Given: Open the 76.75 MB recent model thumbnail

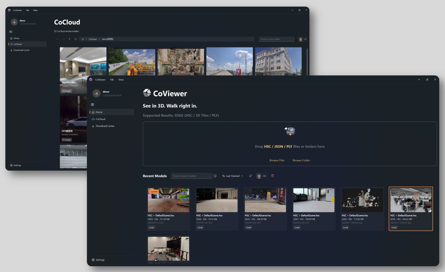Looking at the screenshot, I should 217,200.
